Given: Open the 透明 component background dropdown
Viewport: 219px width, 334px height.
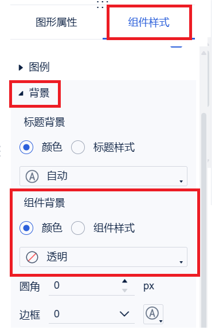Looking at the screenshot, I should pos(103,257).
